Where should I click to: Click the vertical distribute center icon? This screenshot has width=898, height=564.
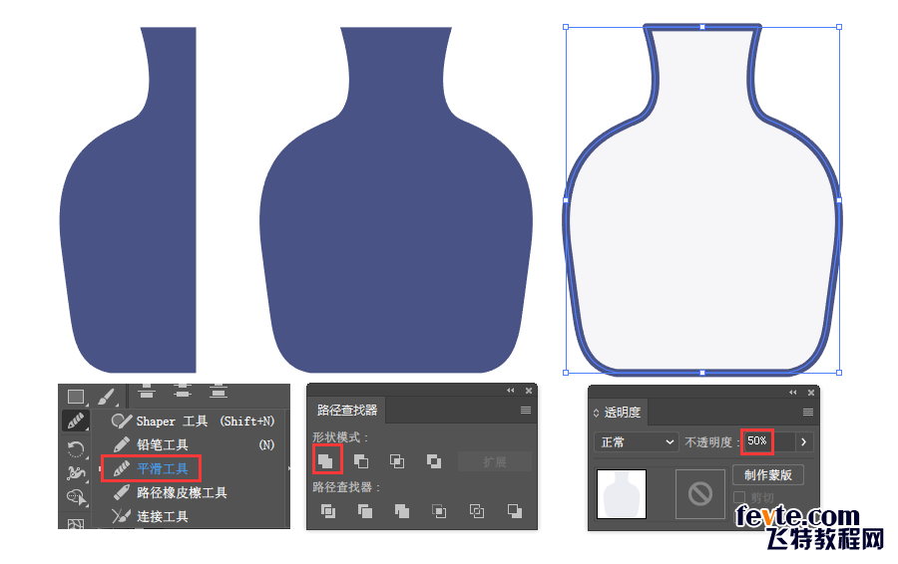tap(183, 391)
